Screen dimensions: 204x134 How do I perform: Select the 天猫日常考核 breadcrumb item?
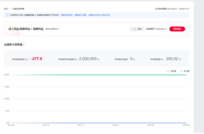pyautogui.click(x=18, y=9)
